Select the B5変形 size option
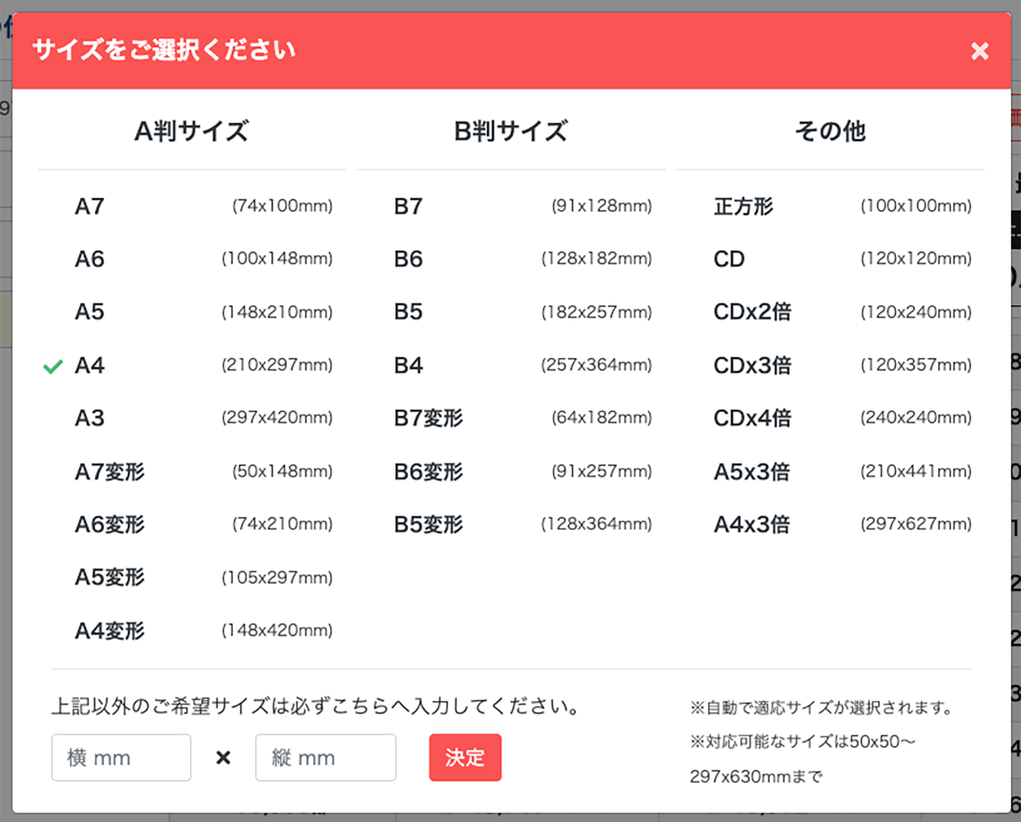The width and height of the screenshot is (1021, 822). click(428, 524)
